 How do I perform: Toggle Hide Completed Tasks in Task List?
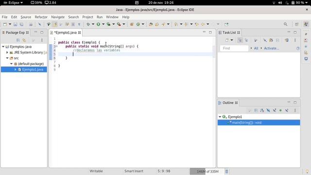click(265, 40)
